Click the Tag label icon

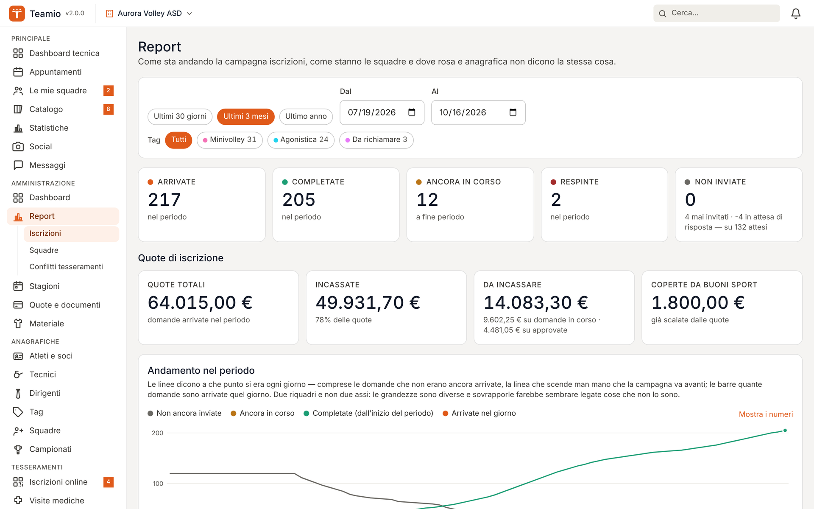click(x=18, y=412)
